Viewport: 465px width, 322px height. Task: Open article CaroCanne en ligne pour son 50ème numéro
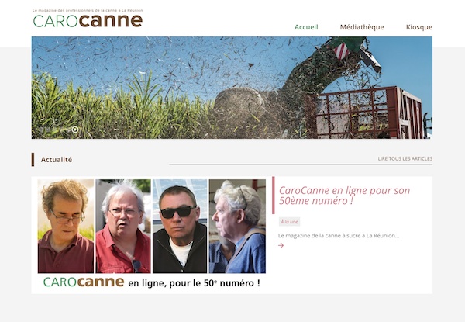click(x=344, y=196)
